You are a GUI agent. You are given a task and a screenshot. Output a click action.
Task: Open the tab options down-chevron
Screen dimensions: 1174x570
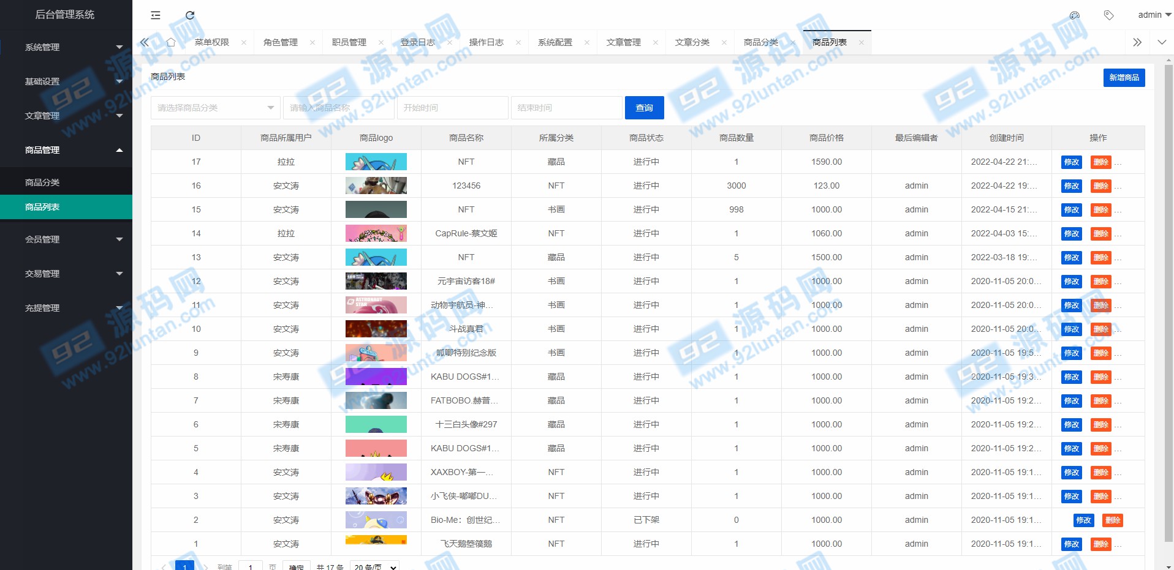coord(1162,42)
